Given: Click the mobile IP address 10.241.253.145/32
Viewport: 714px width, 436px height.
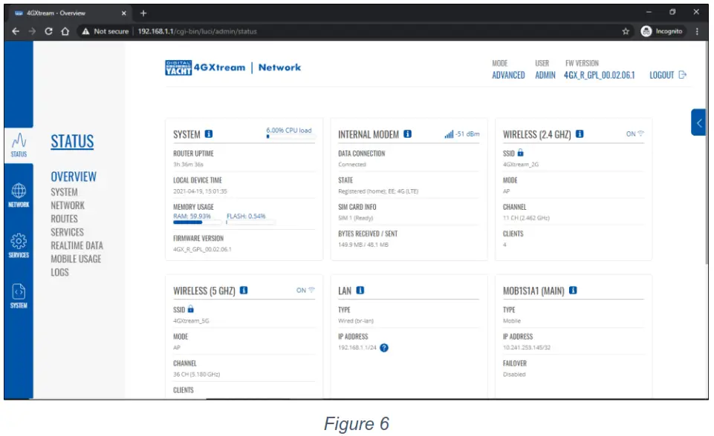Looking at the screenshot, I should [x=526, y=348].
